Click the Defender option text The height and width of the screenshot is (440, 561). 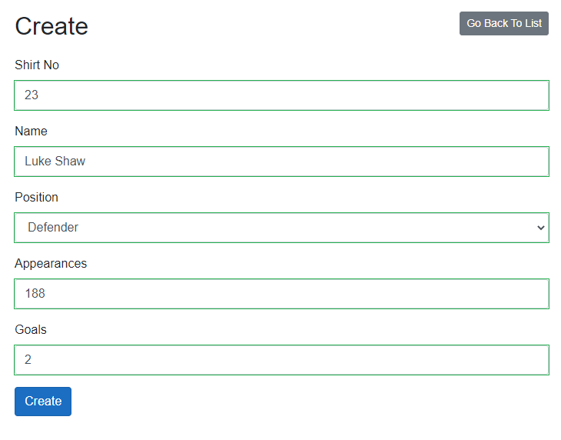[53, 228]
